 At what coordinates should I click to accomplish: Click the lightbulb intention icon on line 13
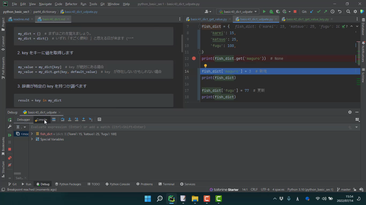point(205,66)
